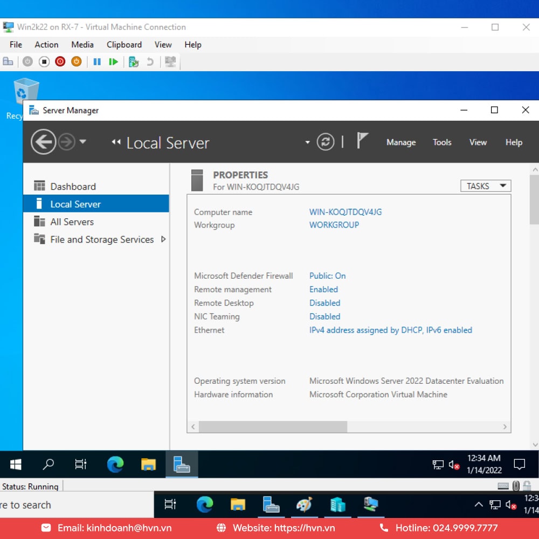Click horizontal scrollbar thumb in Properties
Image resolution: width=539 pixels, height=539 pixels.
coord(273,426)
